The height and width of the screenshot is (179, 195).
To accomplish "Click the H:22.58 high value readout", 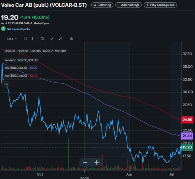I will (x=23, y=51).
